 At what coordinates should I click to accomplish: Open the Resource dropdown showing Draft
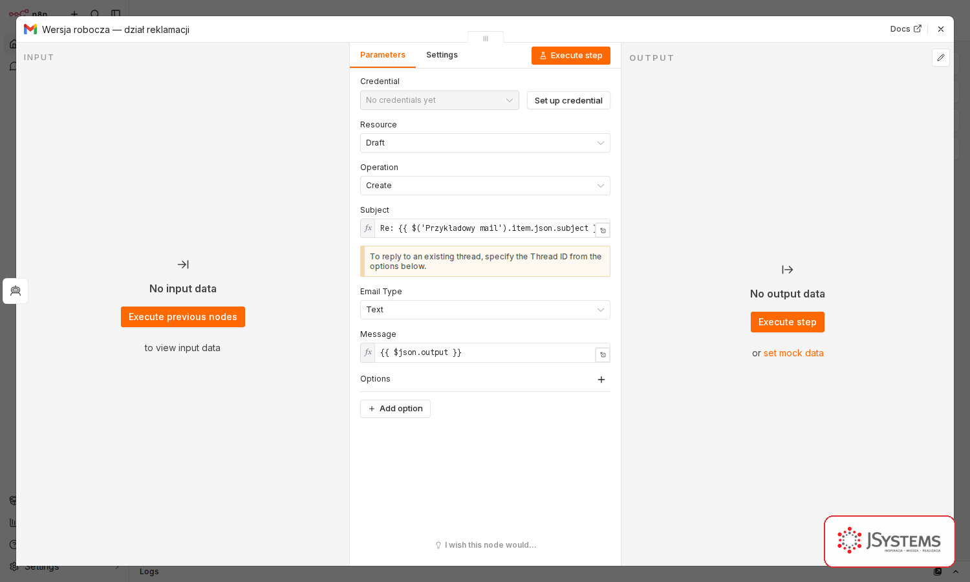(x=485, y=143)
